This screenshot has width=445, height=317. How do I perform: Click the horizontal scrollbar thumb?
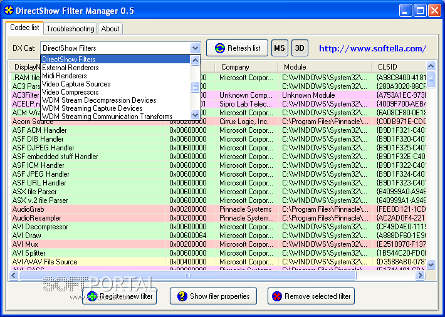[x=187, y=275]
